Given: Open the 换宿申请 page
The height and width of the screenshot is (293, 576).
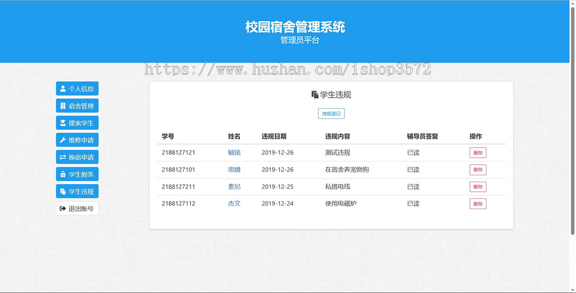Looking at the screenshot, I should tap(77, 157).
